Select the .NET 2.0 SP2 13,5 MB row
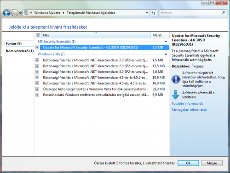This screenshot has height=173, width=230. click(104, 66)
